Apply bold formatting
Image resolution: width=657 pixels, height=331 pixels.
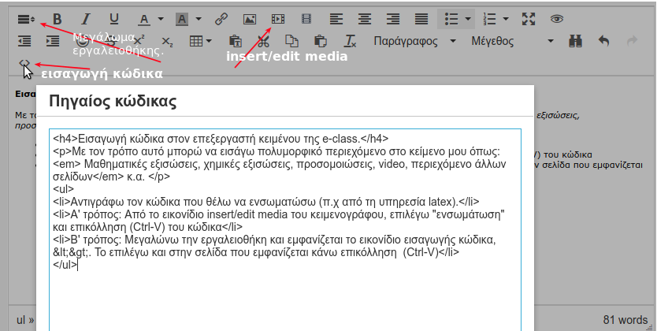[x=57, y=19]
